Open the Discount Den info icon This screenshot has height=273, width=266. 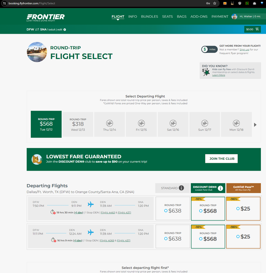coord(220,188)
